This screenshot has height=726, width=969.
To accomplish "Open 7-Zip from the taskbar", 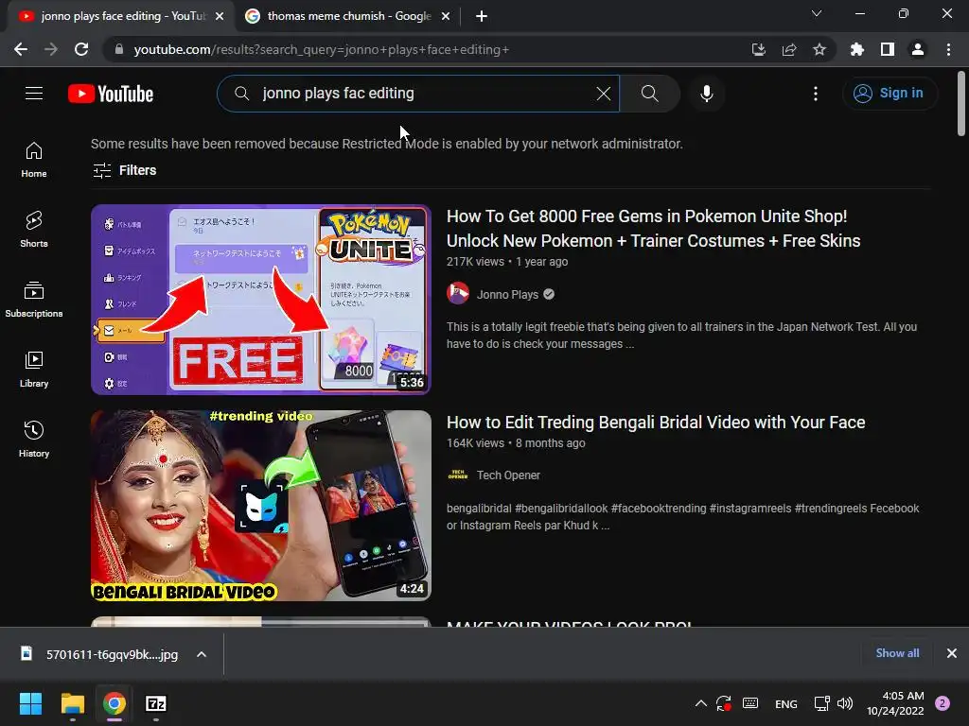I will click(x=156, y=703).
